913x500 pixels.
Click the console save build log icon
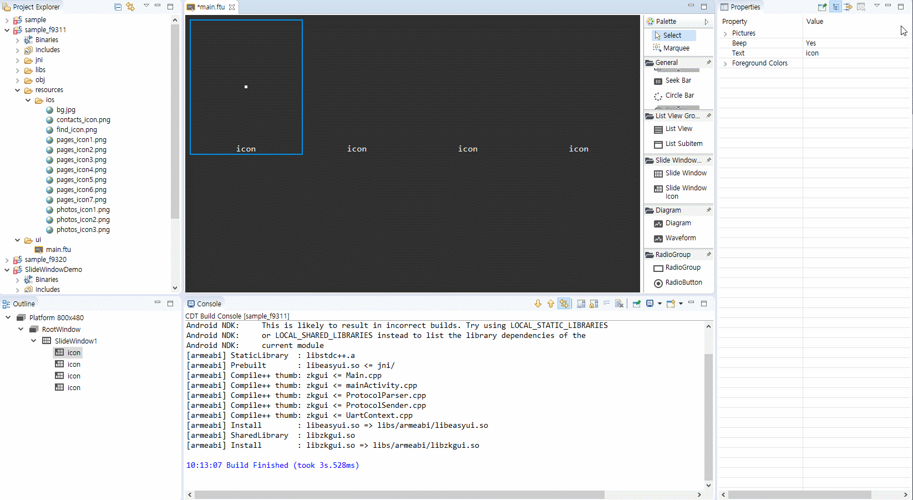[x=581, y=304]
